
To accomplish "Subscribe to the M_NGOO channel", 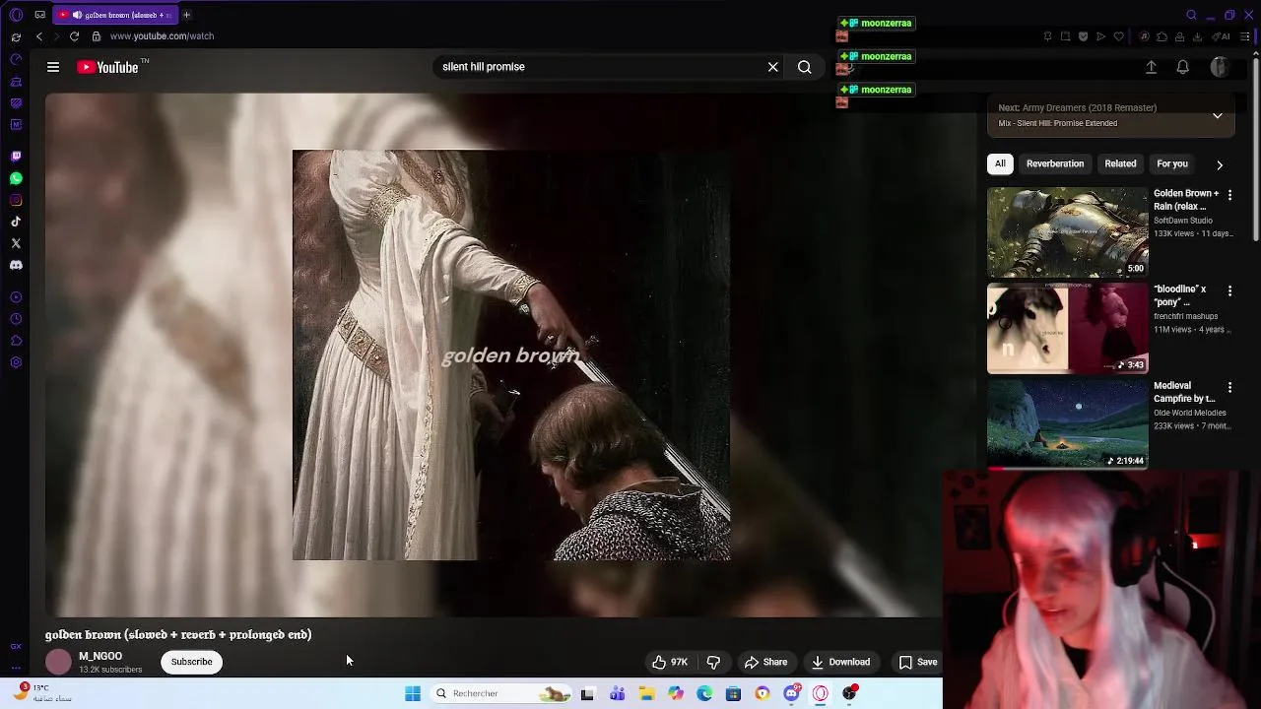I will 191,662.
